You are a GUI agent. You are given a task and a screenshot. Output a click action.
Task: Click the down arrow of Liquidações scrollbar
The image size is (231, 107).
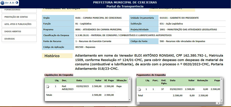pos(129,100)
